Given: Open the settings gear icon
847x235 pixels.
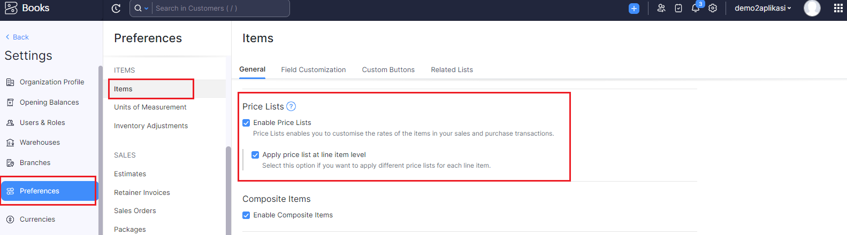Looking at the screenshot, I should (713, 8).
